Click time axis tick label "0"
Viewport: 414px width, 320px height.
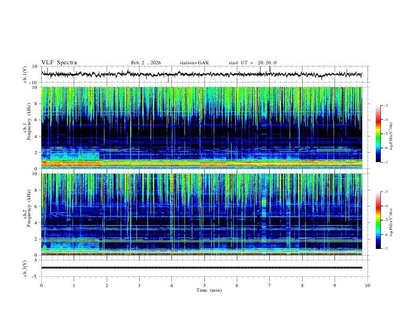point(41,285)
